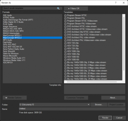This screenshot has height=121, width=128.
Task: Open the Folder path dropdown arrow
Action: pos(88,105)
